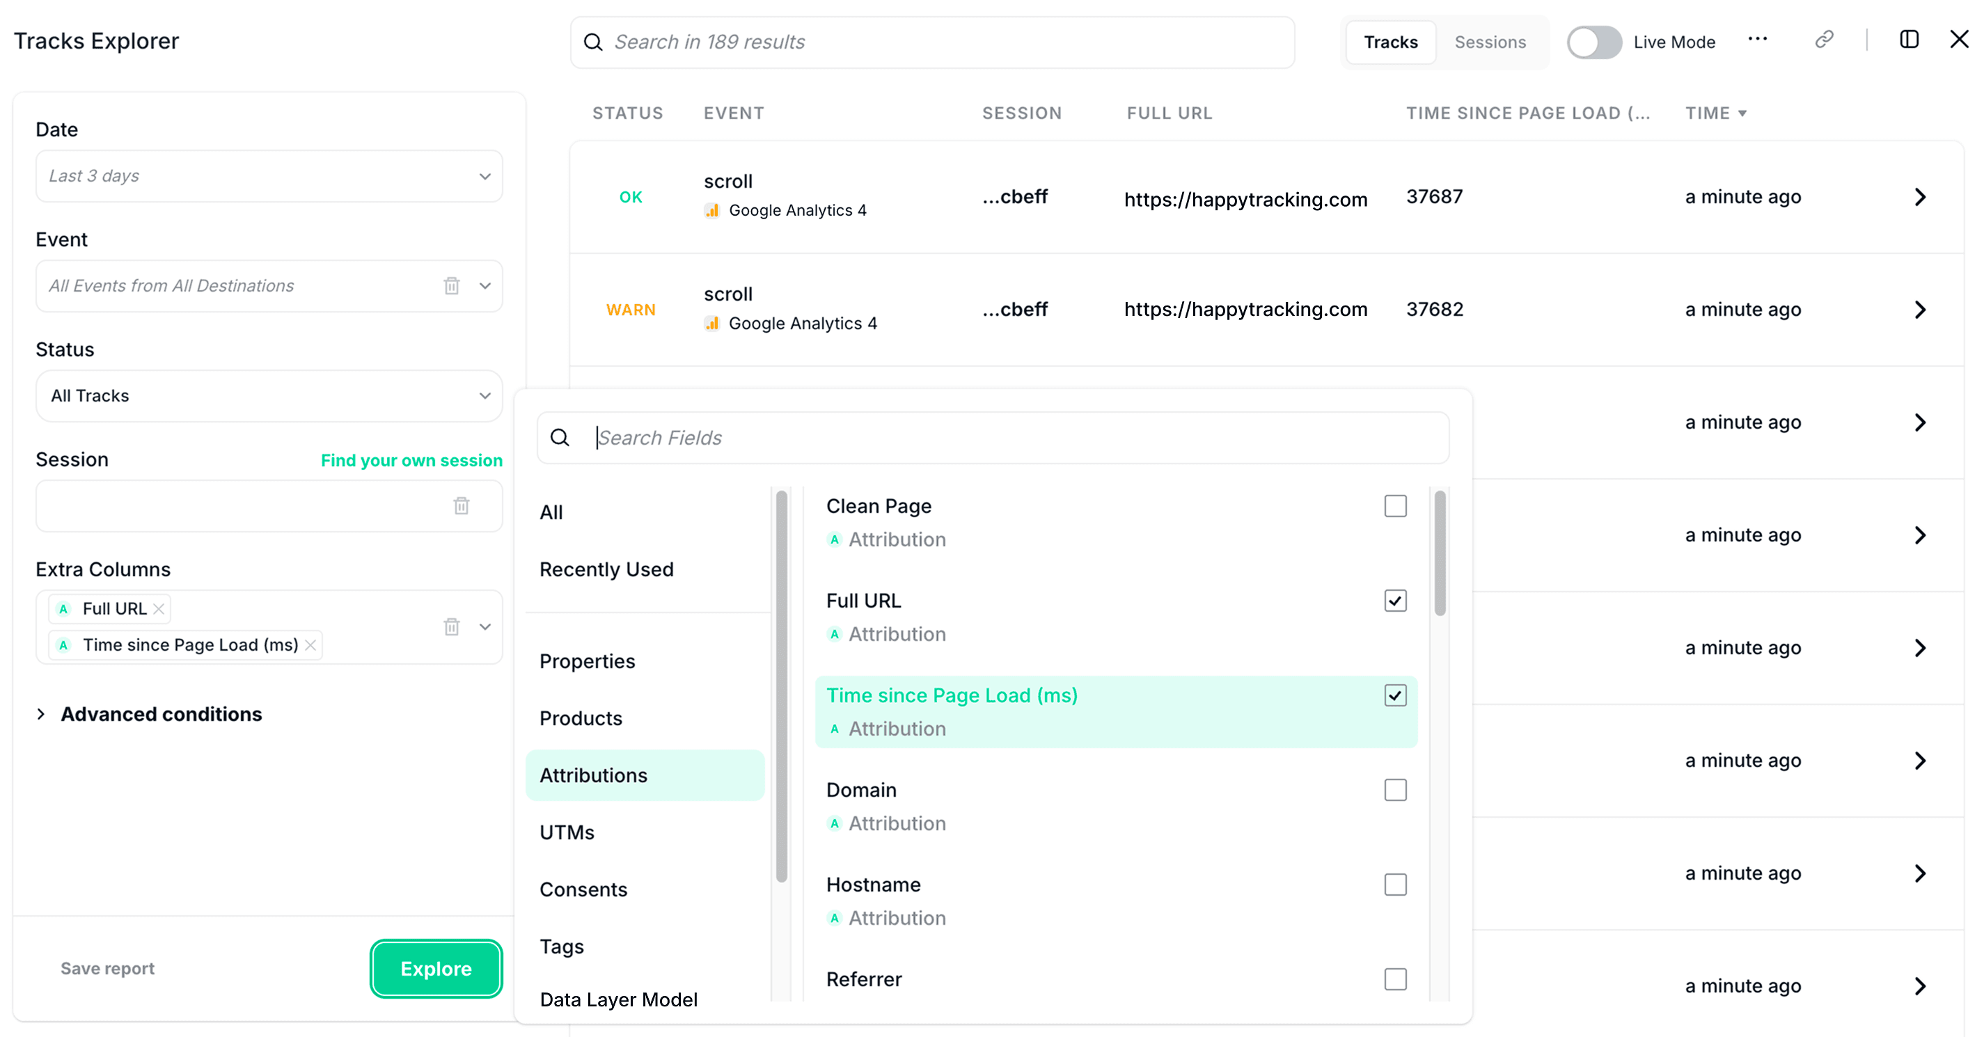Click the Find your own session link

click(x=411, y=460)
